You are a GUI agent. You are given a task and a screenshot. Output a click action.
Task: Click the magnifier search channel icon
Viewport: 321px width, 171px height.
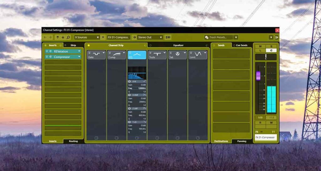68,37
